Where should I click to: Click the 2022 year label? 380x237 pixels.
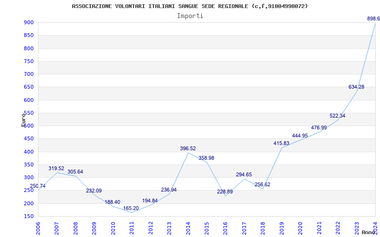tap(338, 228)
